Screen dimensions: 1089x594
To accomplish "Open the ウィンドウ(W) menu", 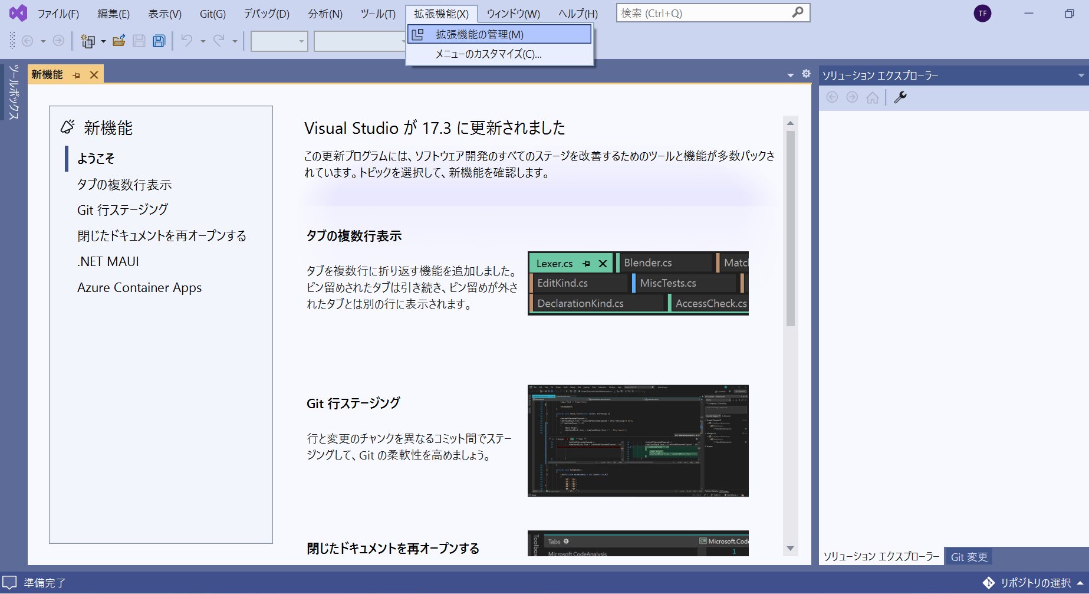I will pyautogui.click(x=513, y=14).
